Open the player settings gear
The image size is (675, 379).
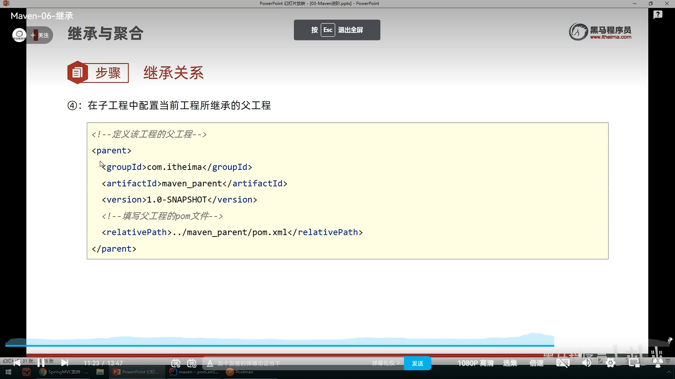tap(611, 363)
